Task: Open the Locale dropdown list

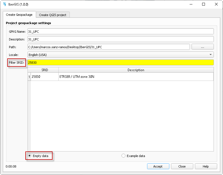Action: point(120,55)
